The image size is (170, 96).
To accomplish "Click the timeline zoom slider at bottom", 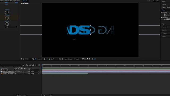I will 47,95.
